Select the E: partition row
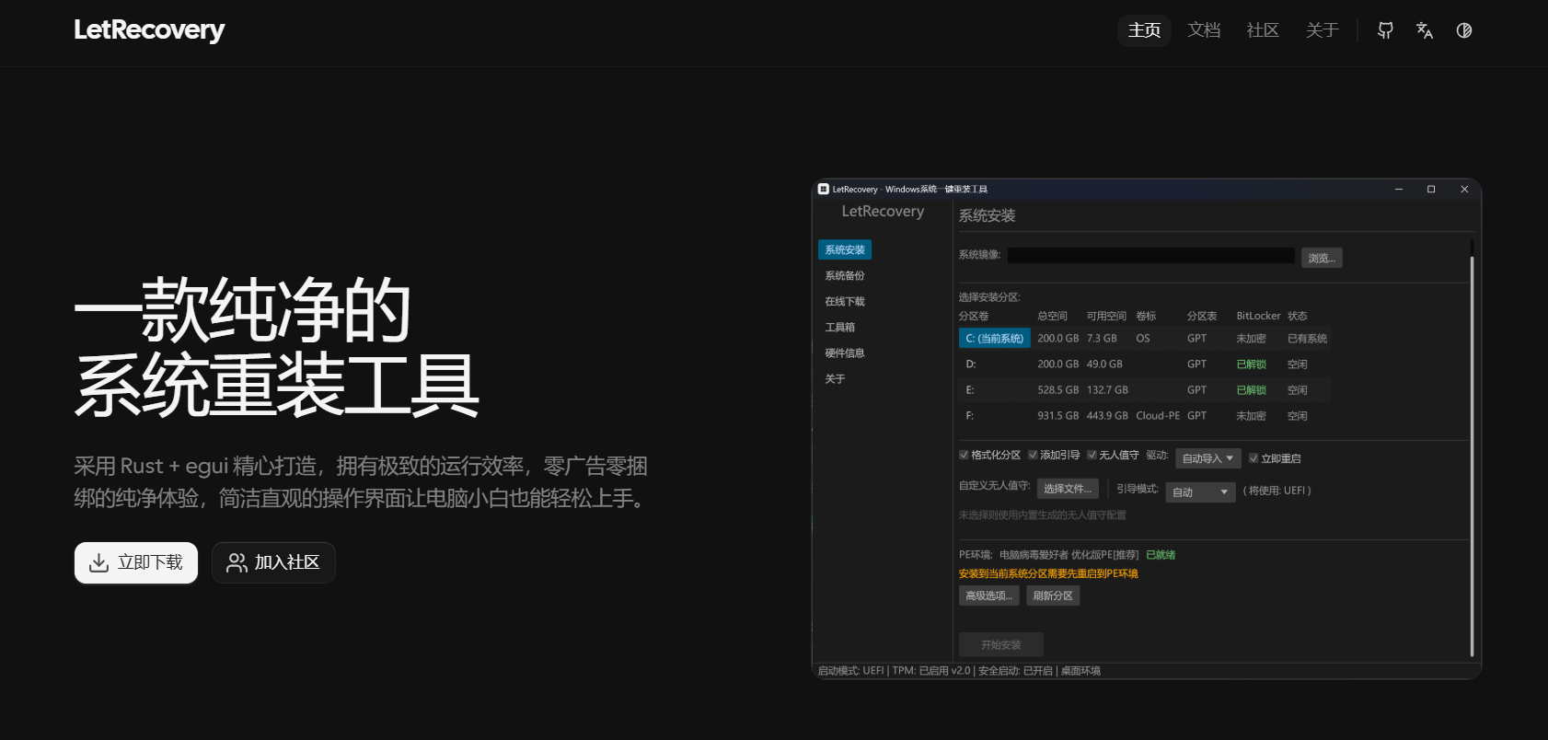This screenshot has height=740, width=1548. [x=1145, y=390]
